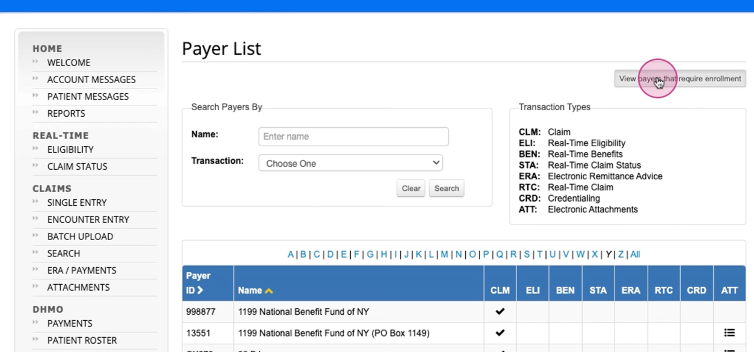Open Attachments in the sidebar
This screenshot has width=754, height=352.
pyautogui.click(x=79, y=288)
